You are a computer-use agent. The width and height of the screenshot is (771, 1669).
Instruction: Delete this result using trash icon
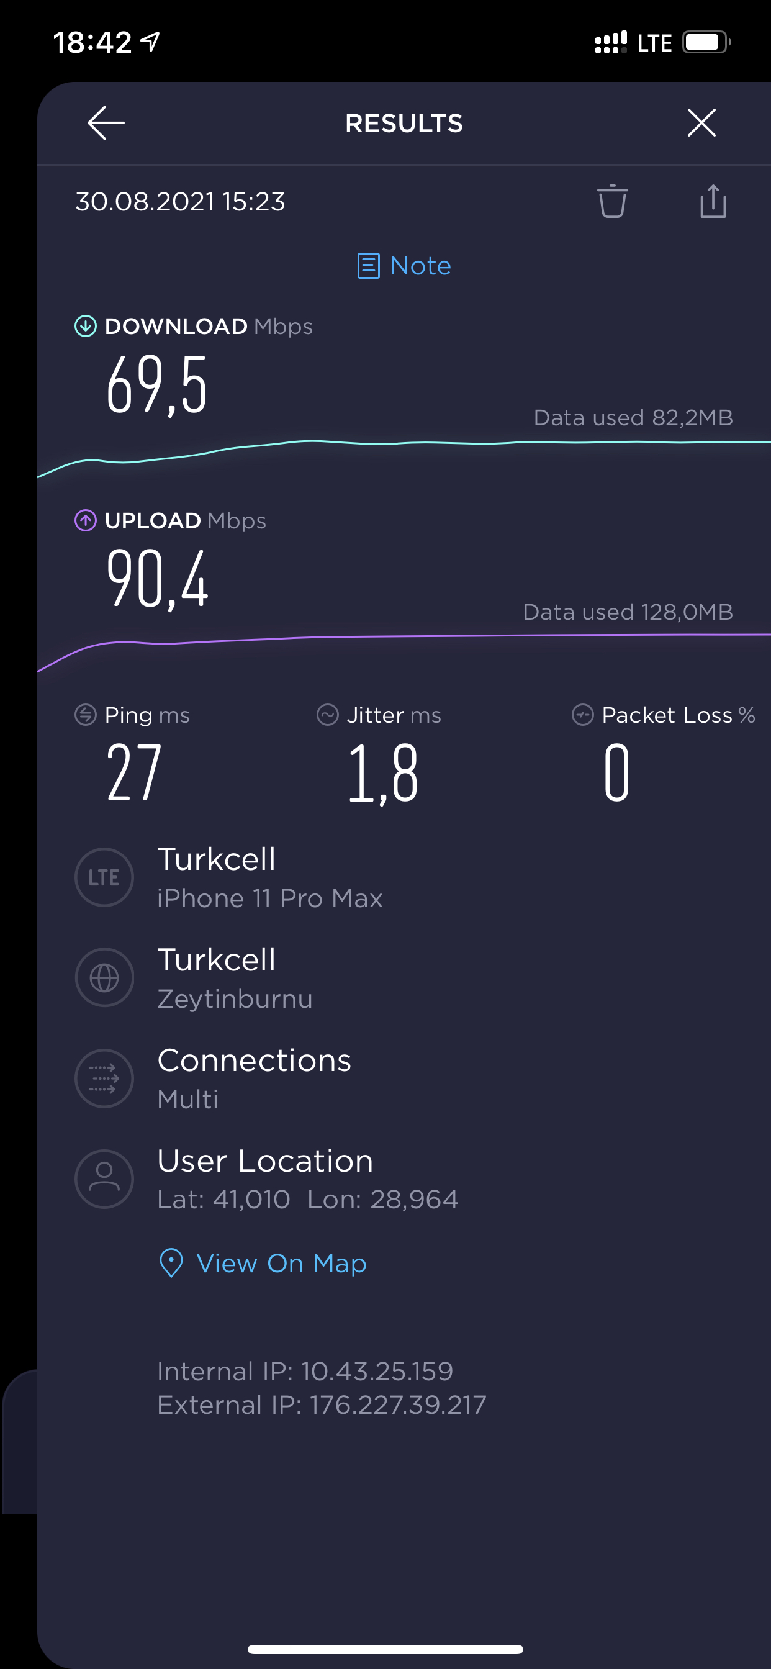[x=612, y=202]
